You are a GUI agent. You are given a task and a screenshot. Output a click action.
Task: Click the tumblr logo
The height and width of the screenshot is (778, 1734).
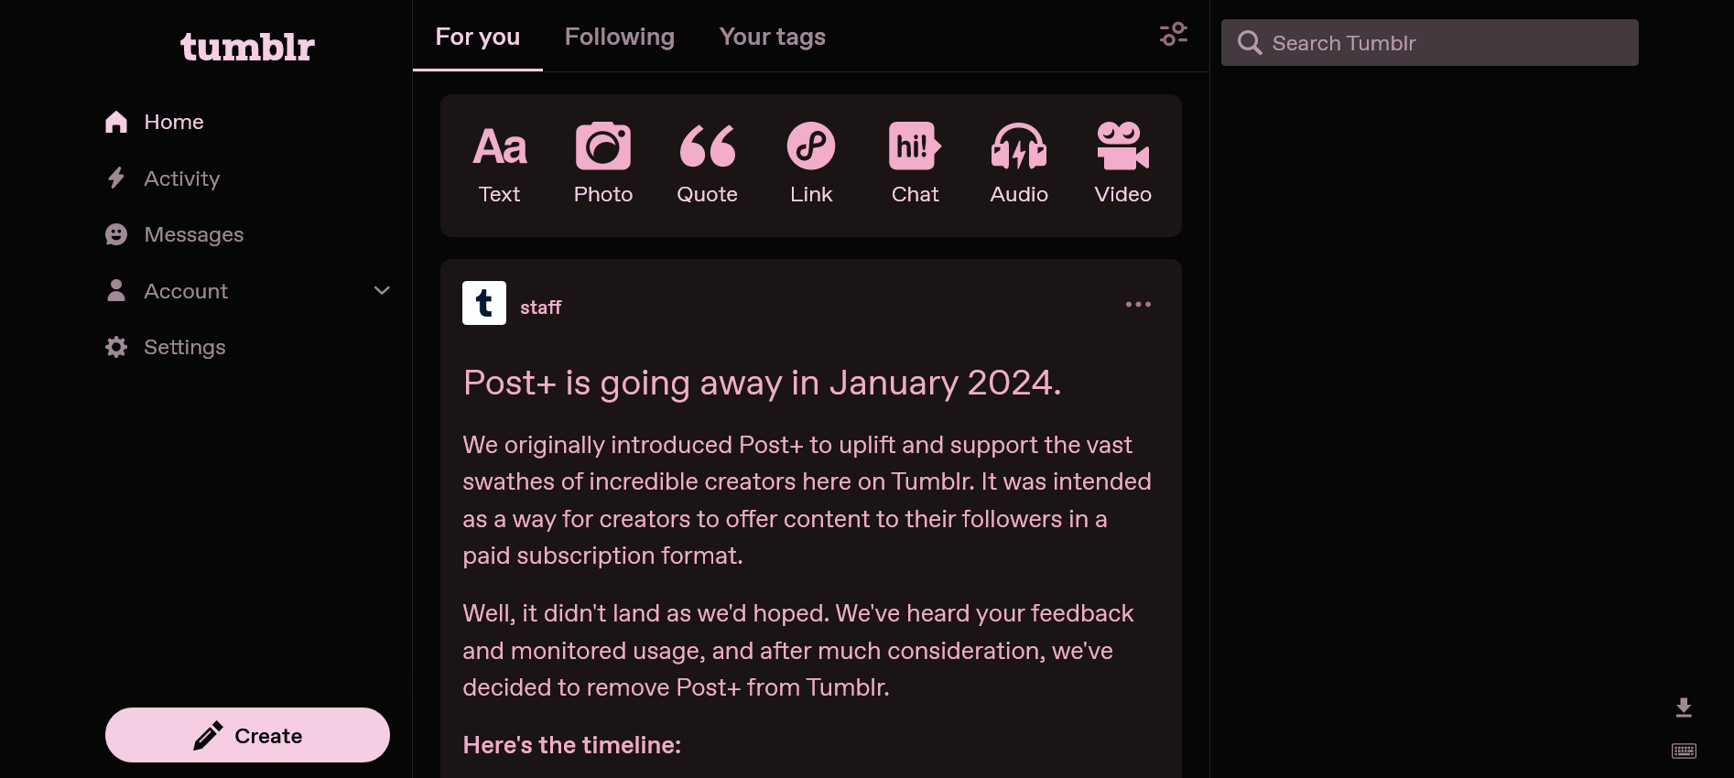[x=247, y=47]
